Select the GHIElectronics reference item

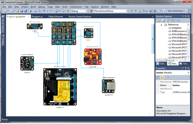(x=178, y=31)
